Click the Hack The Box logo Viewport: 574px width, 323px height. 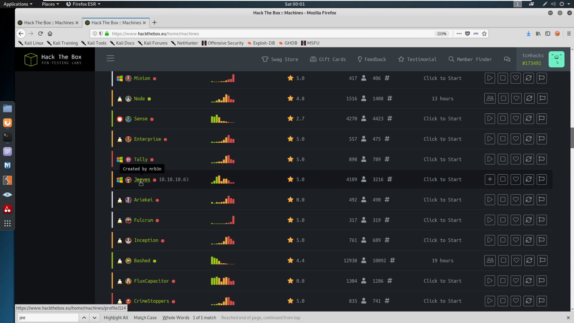[53, 59]
